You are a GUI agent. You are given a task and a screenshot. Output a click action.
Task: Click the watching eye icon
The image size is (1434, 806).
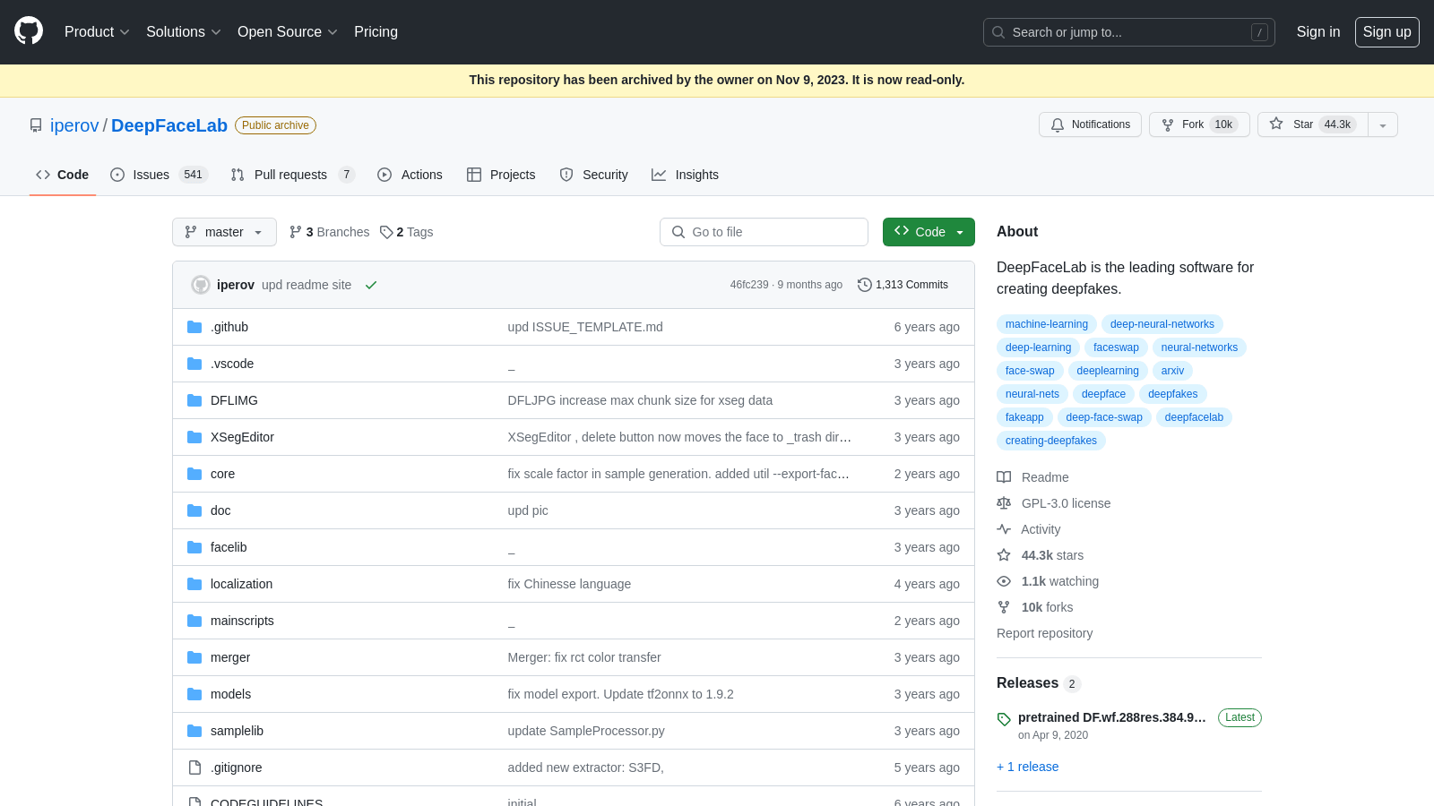[x=1004, y=581]
